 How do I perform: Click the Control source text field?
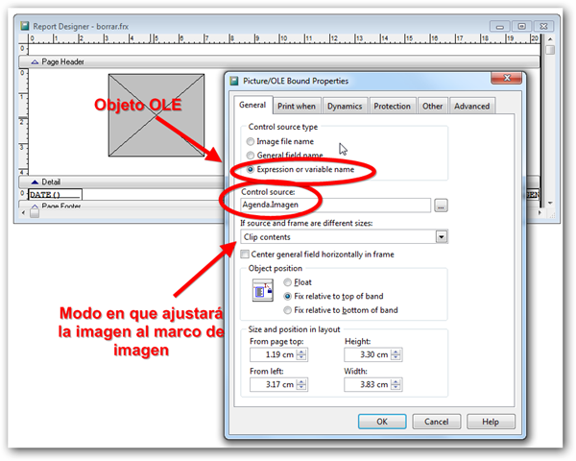335,206
